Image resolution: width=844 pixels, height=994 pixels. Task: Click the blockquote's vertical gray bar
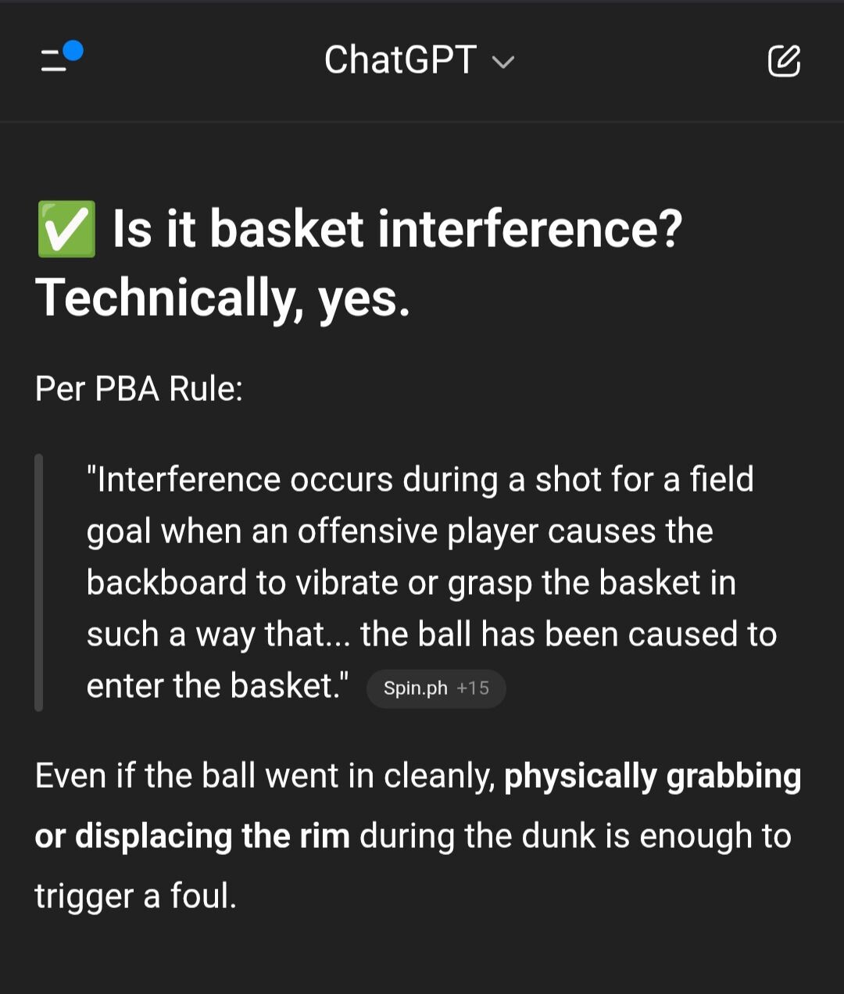38,582
